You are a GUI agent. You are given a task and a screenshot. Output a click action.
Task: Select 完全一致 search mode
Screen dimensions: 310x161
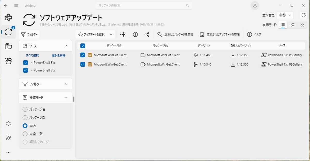coord(25,134)
